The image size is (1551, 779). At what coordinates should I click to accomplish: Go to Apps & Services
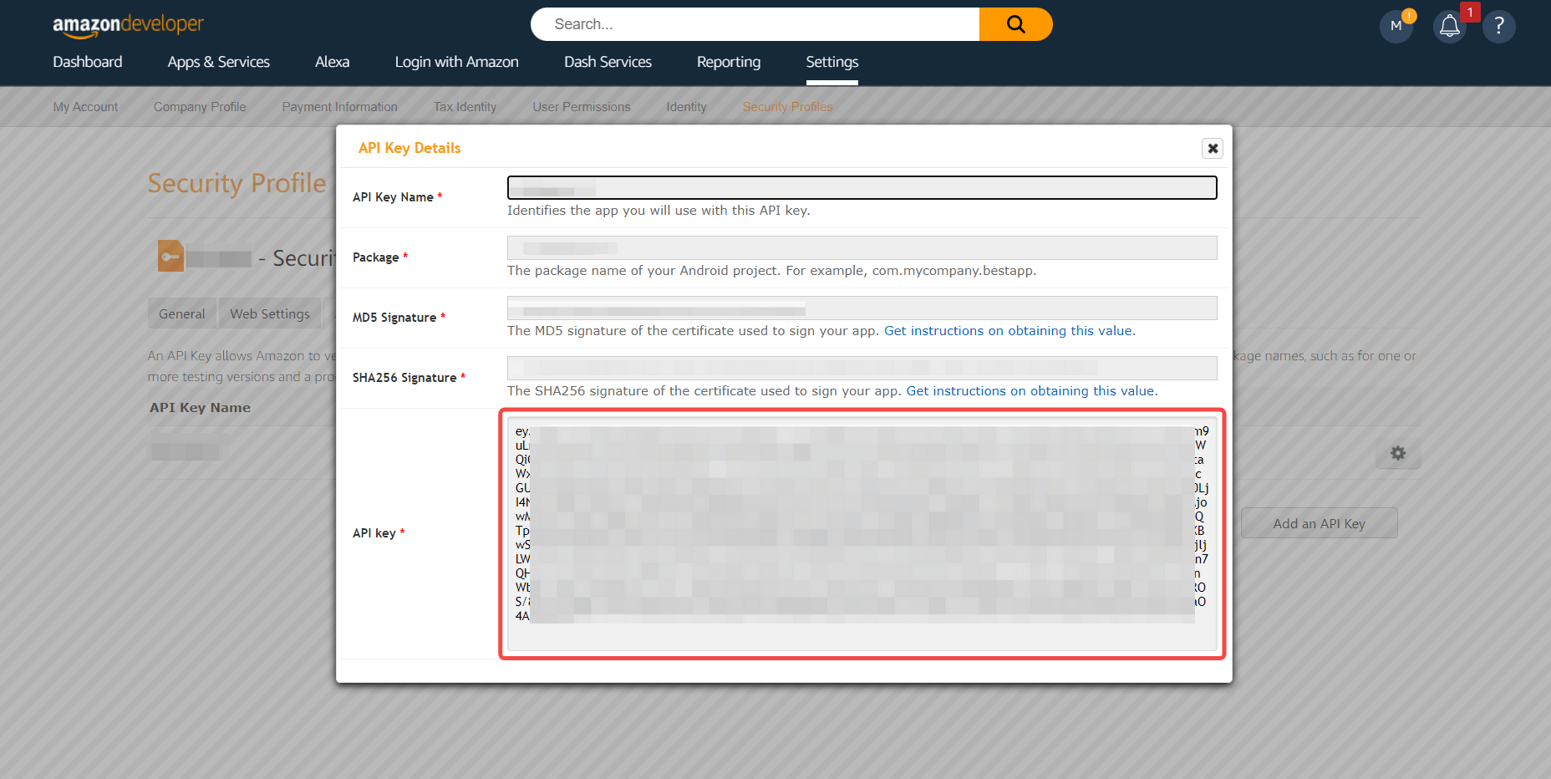(x=218, y=62)
